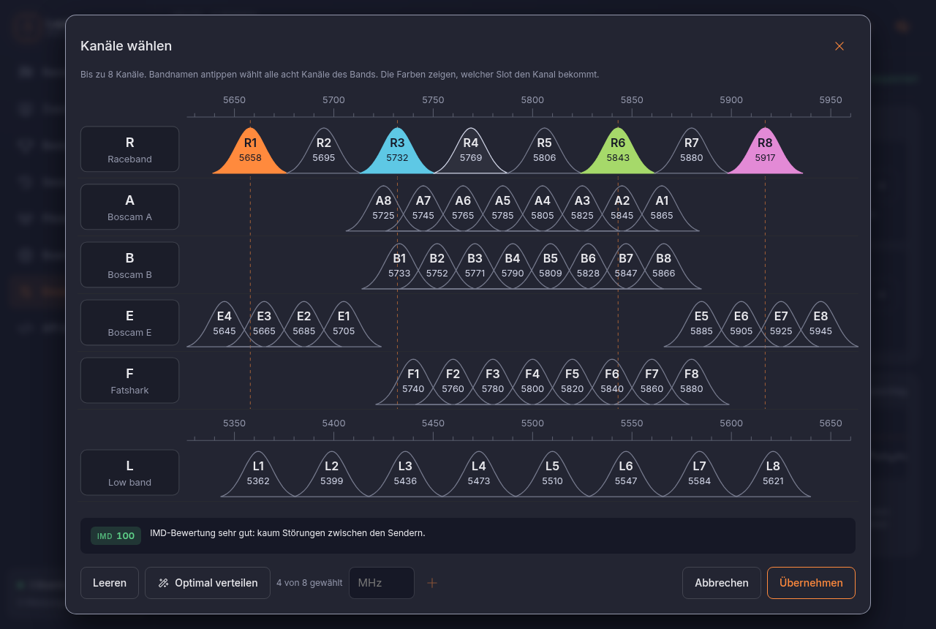Select channel F8 5880
Image resolution: width=936 pixels, height=629 pixels.
click(692, 381)
